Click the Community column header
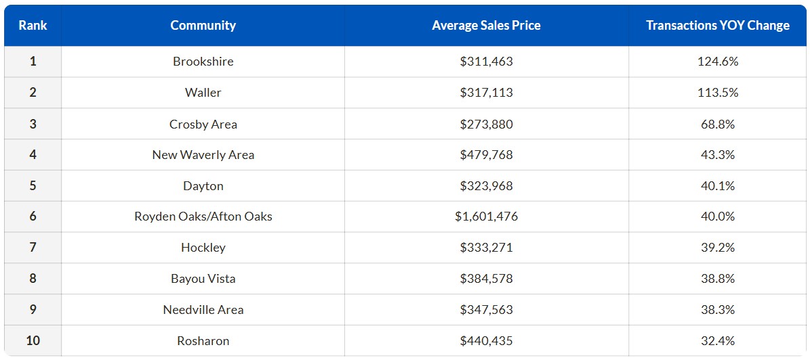The image size is (810, 362). tap(203, 26)
